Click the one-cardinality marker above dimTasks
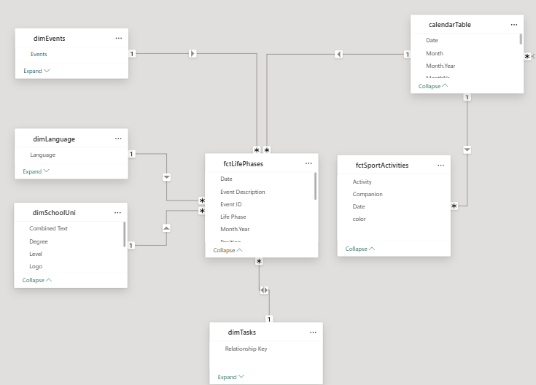The width and height of the screenshot is (536, 385). tap(269, 319)
